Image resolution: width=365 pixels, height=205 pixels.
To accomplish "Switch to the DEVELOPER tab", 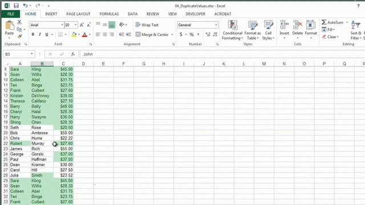I will (196, 14).
